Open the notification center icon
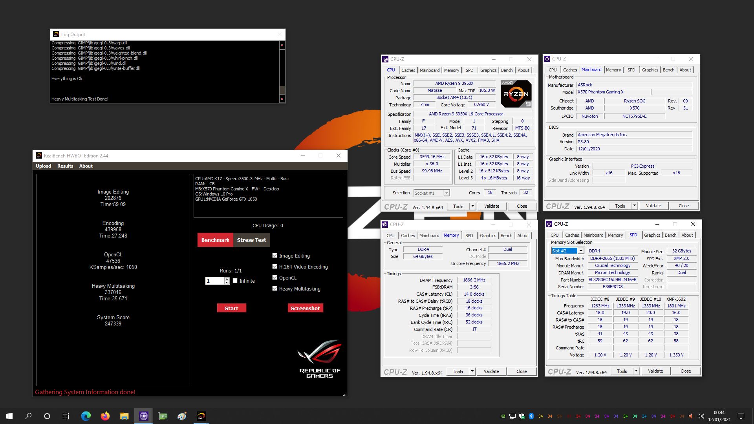 tap(741, 416)
